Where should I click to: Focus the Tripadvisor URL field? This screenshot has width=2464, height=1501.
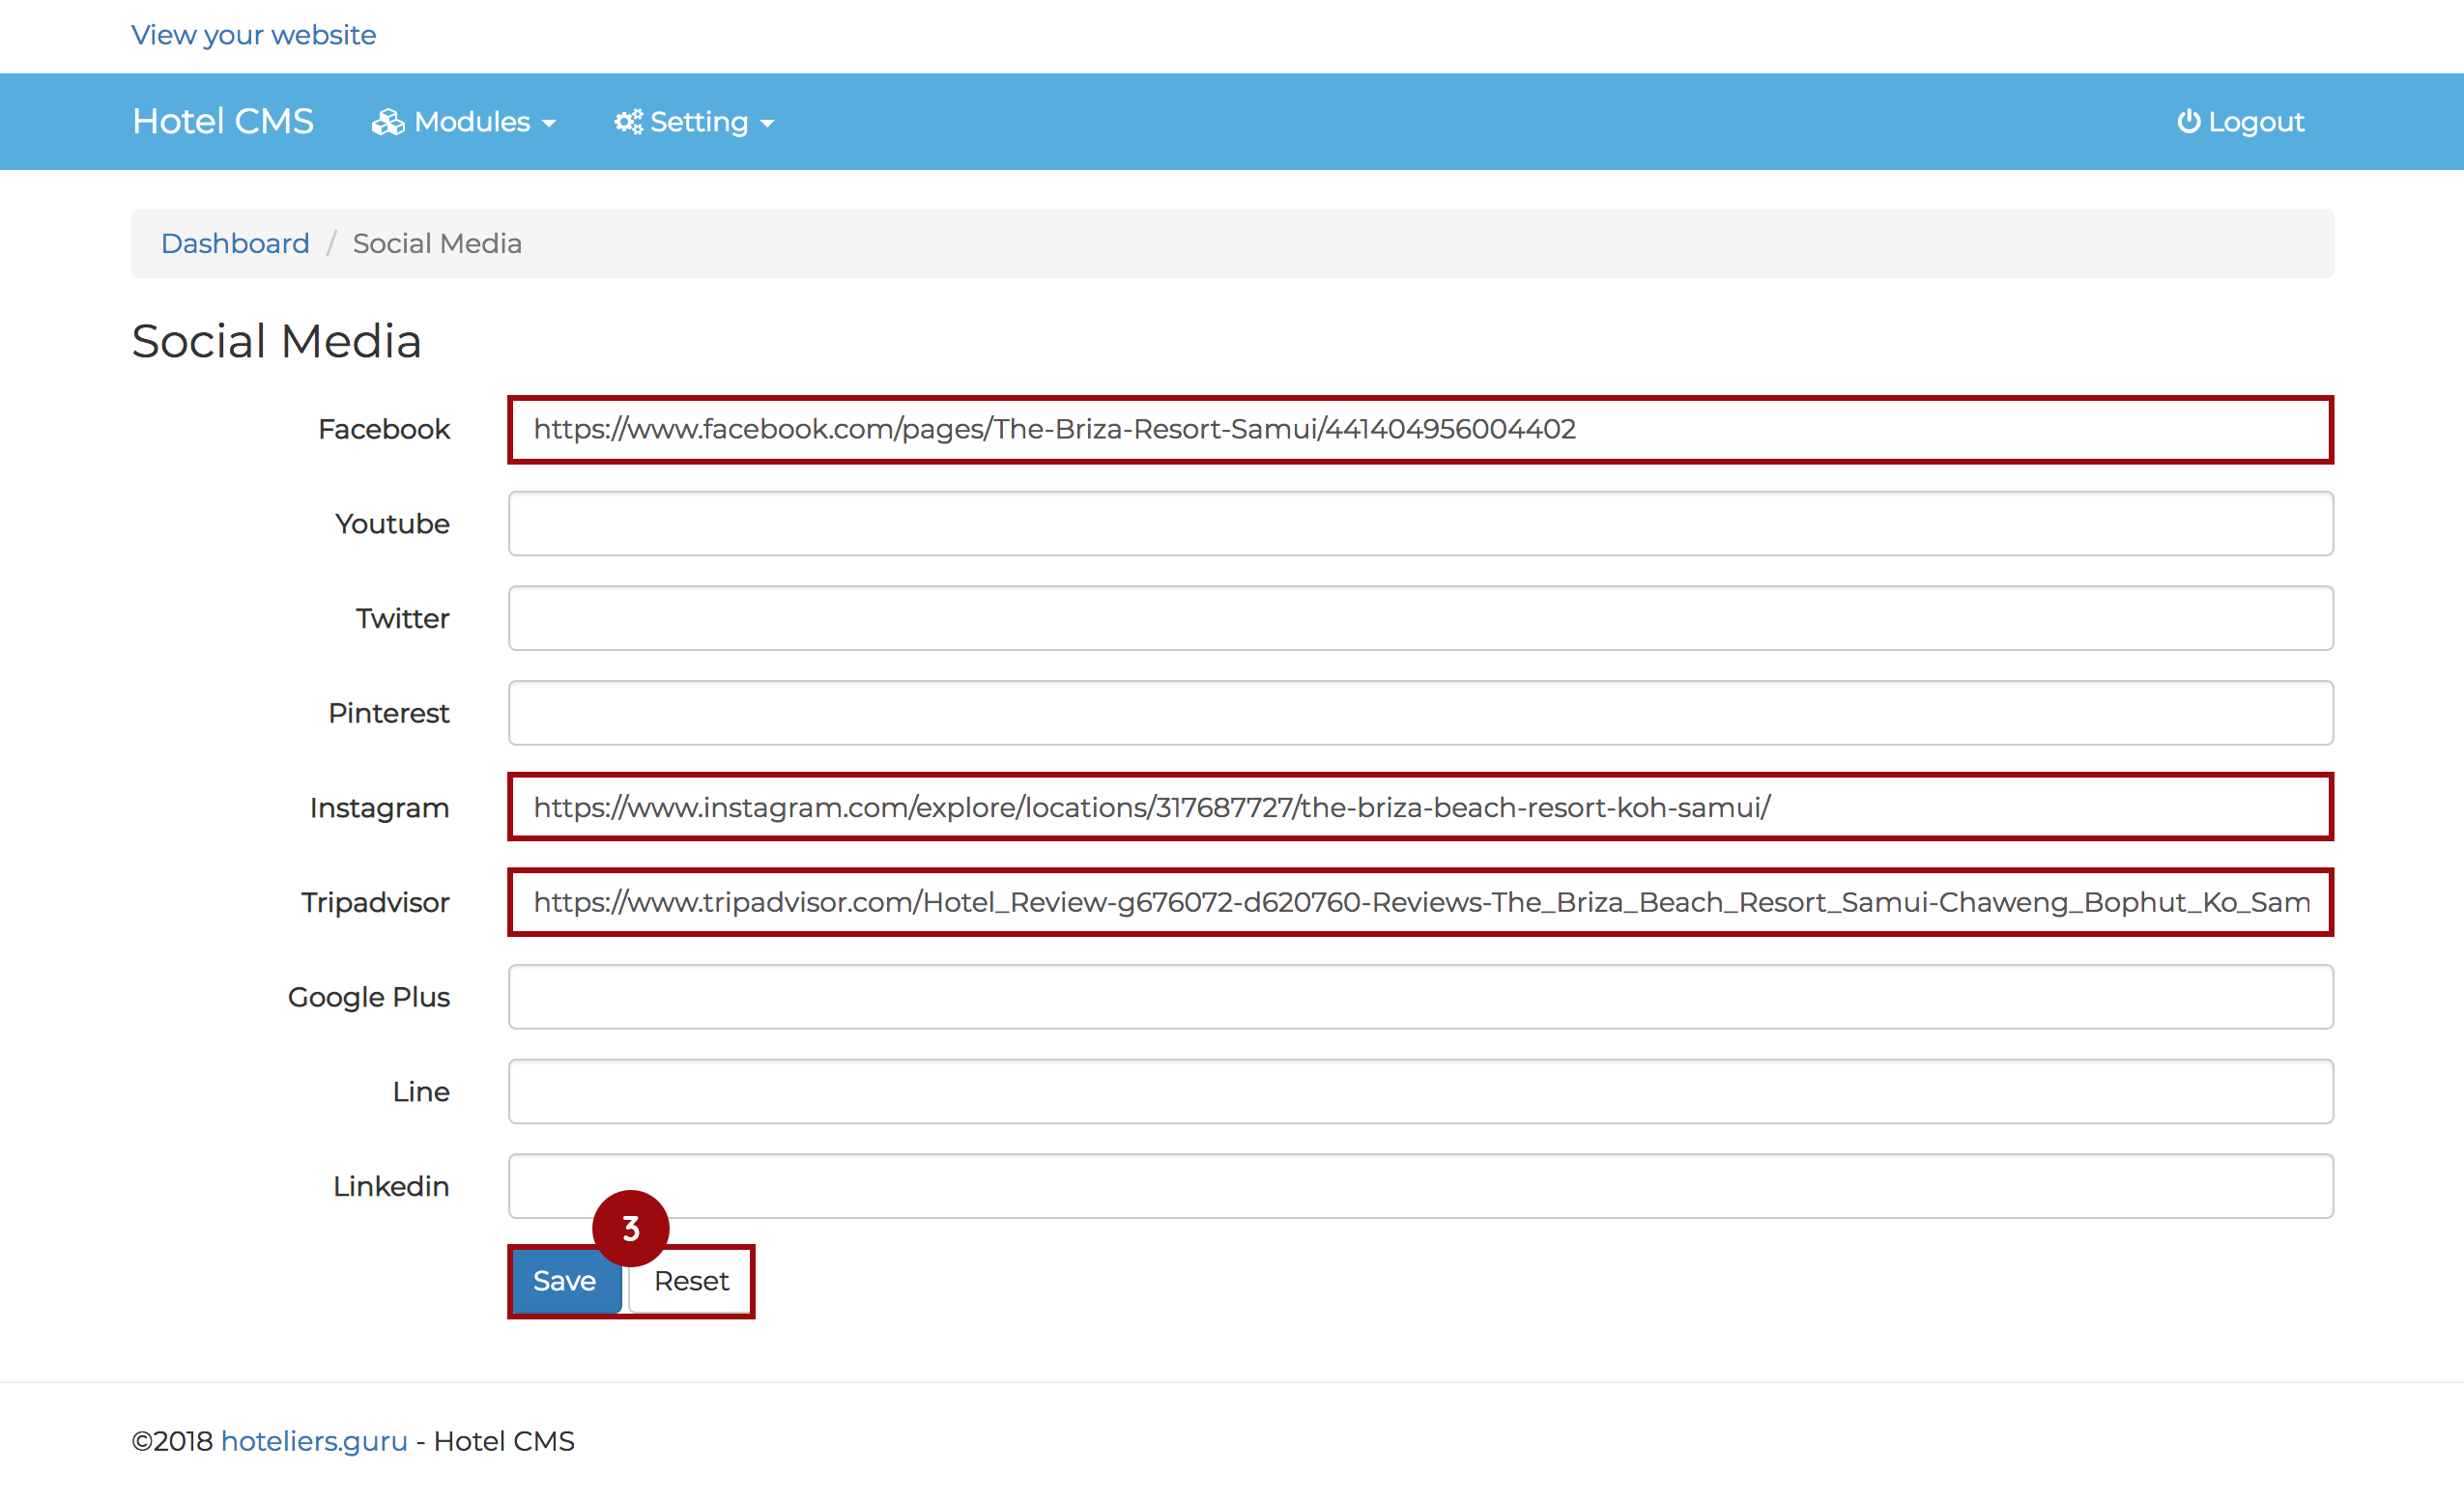click(x=1420, y=901)
